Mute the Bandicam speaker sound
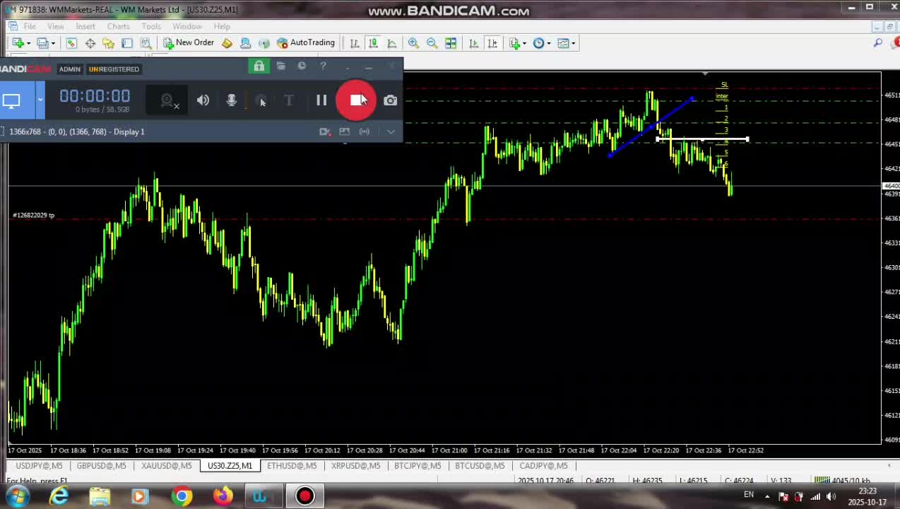The image size is (900, 509). tap(203, 100)
